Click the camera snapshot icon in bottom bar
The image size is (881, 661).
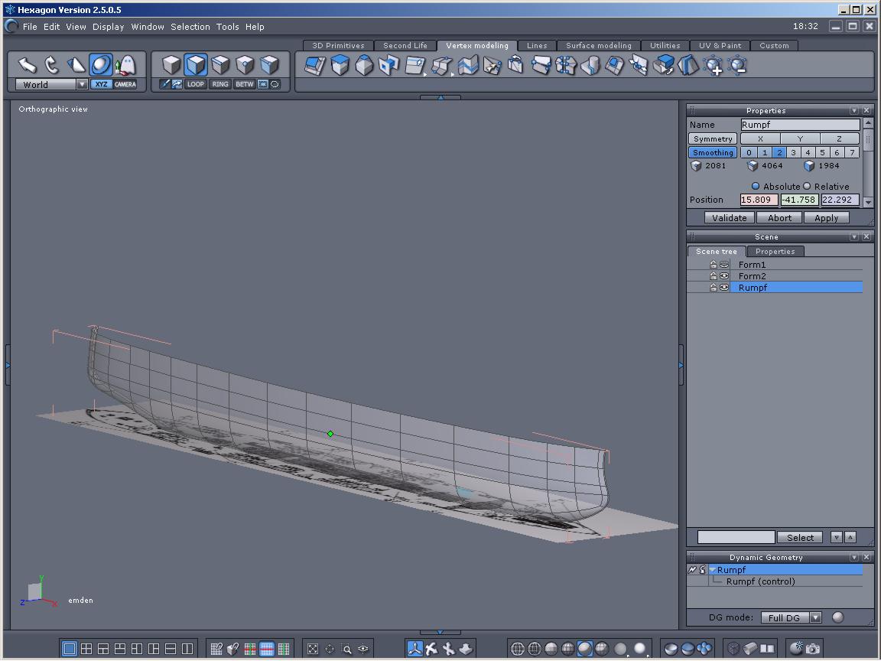pyautogui.click(x=812, y=649)
